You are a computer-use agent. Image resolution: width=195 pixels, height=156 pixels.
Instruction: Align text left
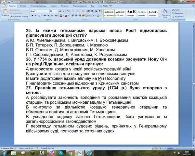pos(73,16)
